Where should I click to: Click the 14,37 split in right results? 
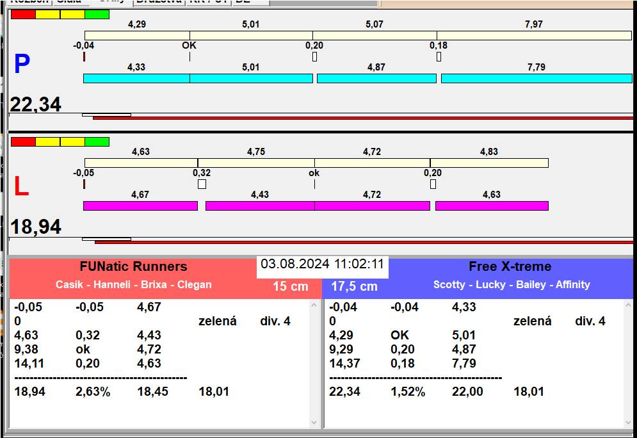344,363
